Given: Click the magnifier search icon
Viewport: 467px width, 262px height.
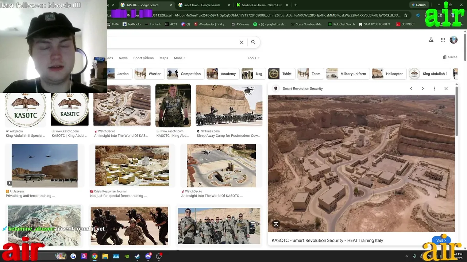Looking at the screenshot, I should (253, 42).
